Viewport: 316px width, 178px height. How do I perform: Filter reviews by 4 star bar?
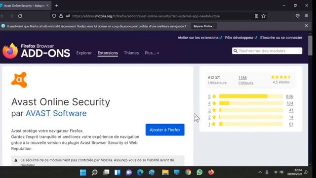251,103
